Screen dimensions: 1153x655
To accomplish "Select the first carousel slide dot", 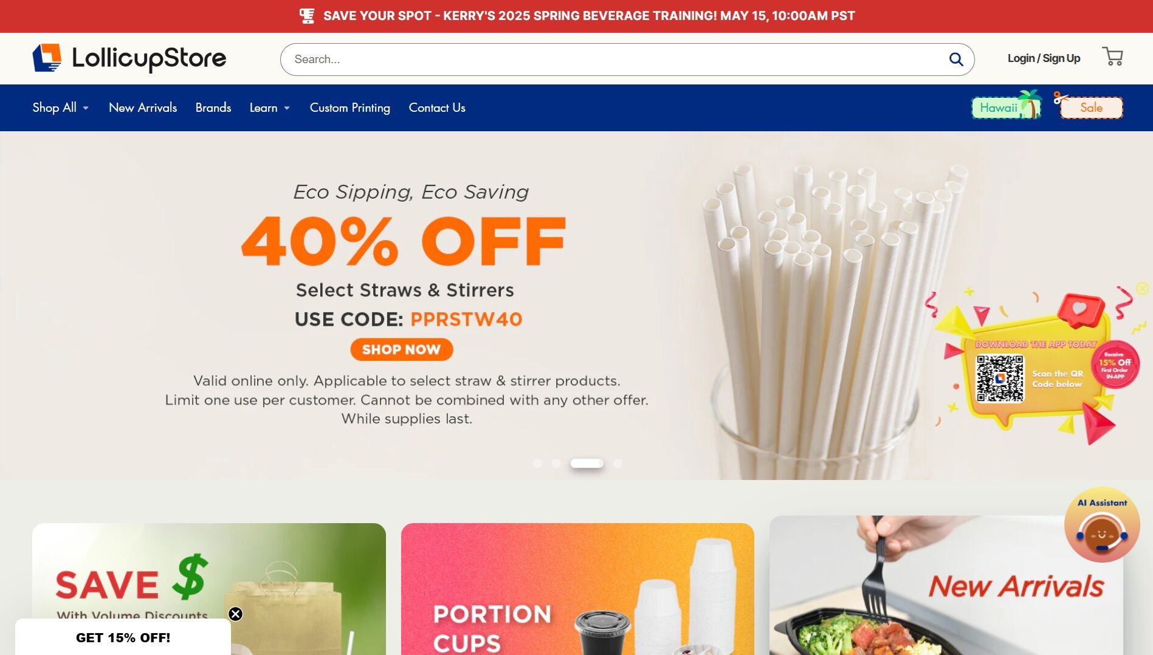I will 537,463.
